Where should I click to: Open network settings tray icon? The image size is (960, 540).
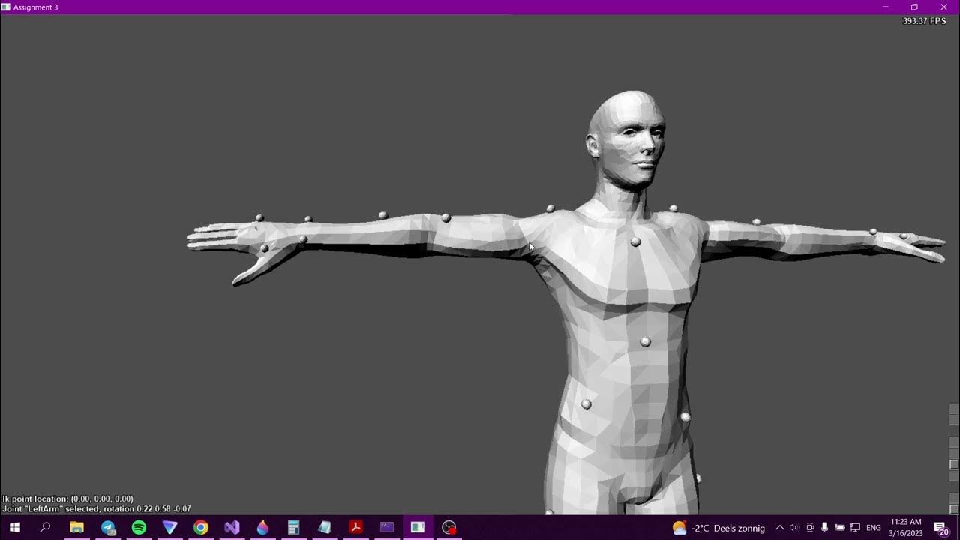855,528
